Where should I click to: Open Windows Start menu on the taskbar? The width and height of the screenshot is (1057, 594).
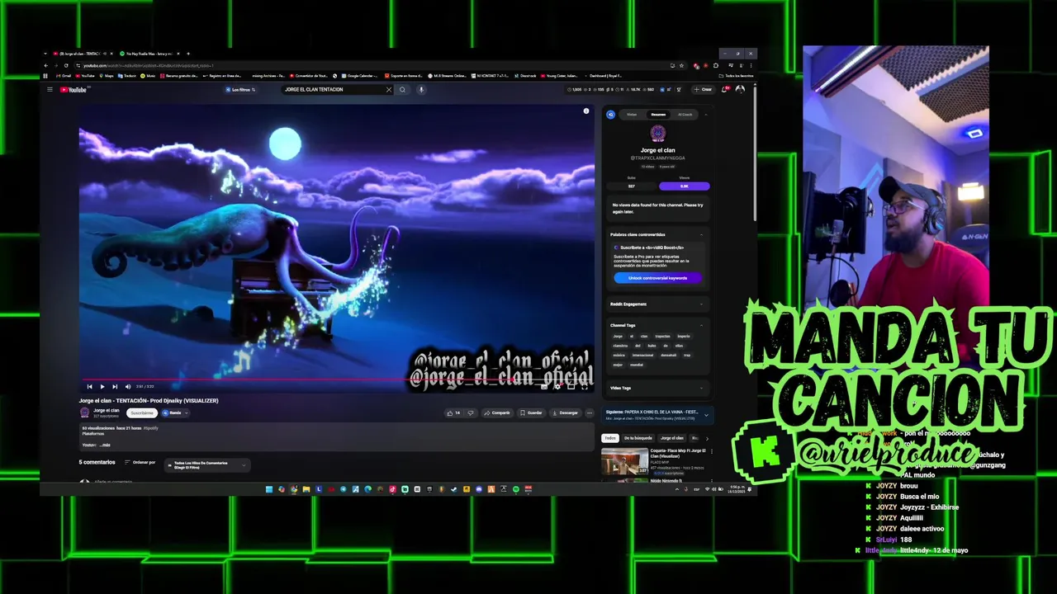[269, 489]
